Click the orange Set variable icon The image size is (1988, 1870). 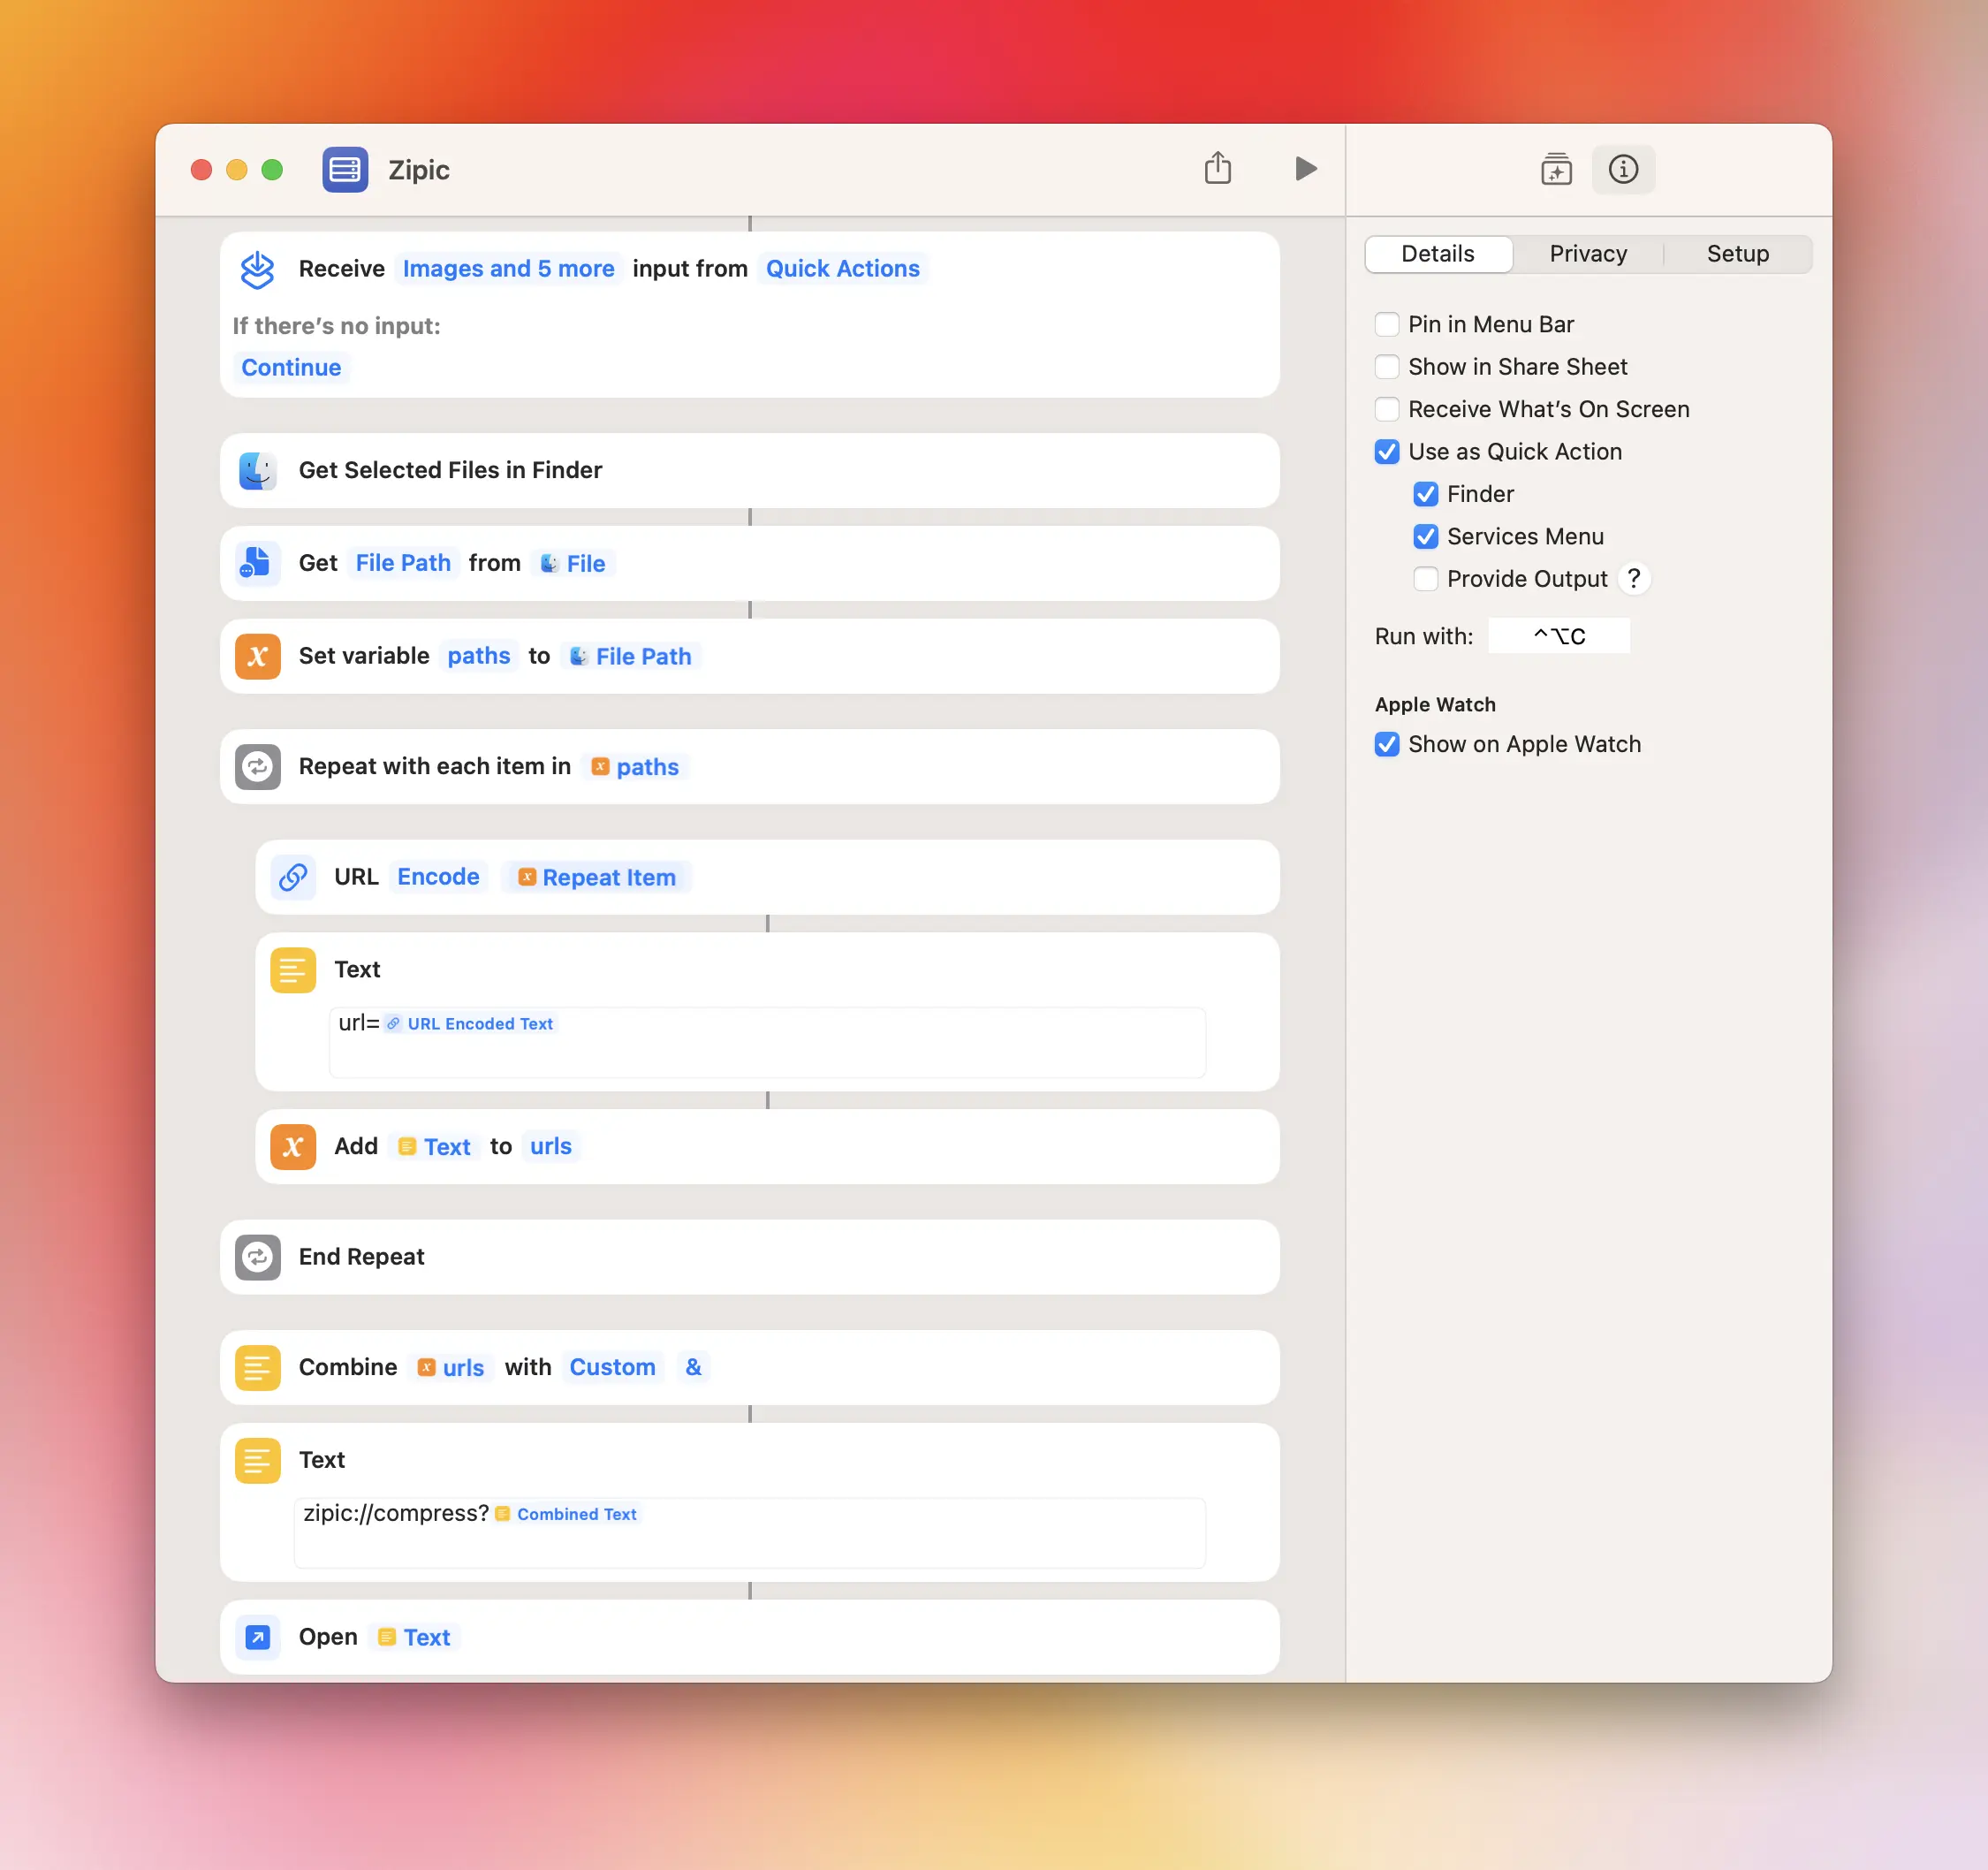[x=257, y=656]
